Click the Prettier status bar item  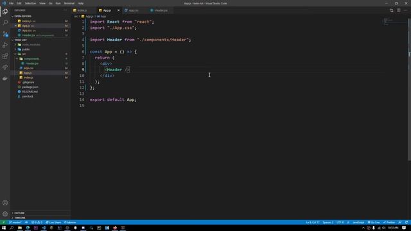[389, 223]
